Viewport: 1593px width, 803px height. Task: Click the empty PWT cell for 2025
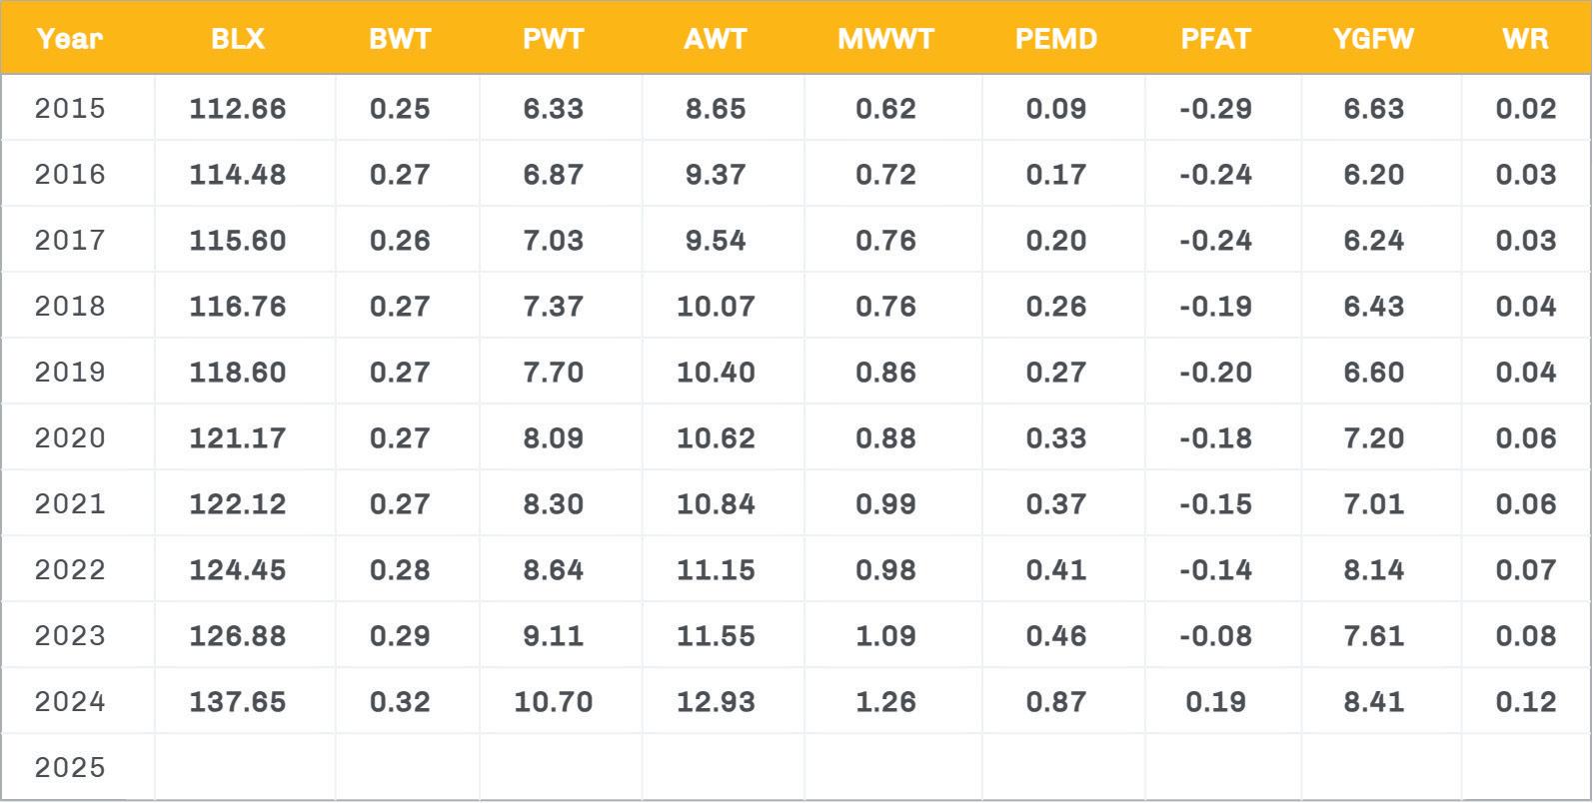560,767
